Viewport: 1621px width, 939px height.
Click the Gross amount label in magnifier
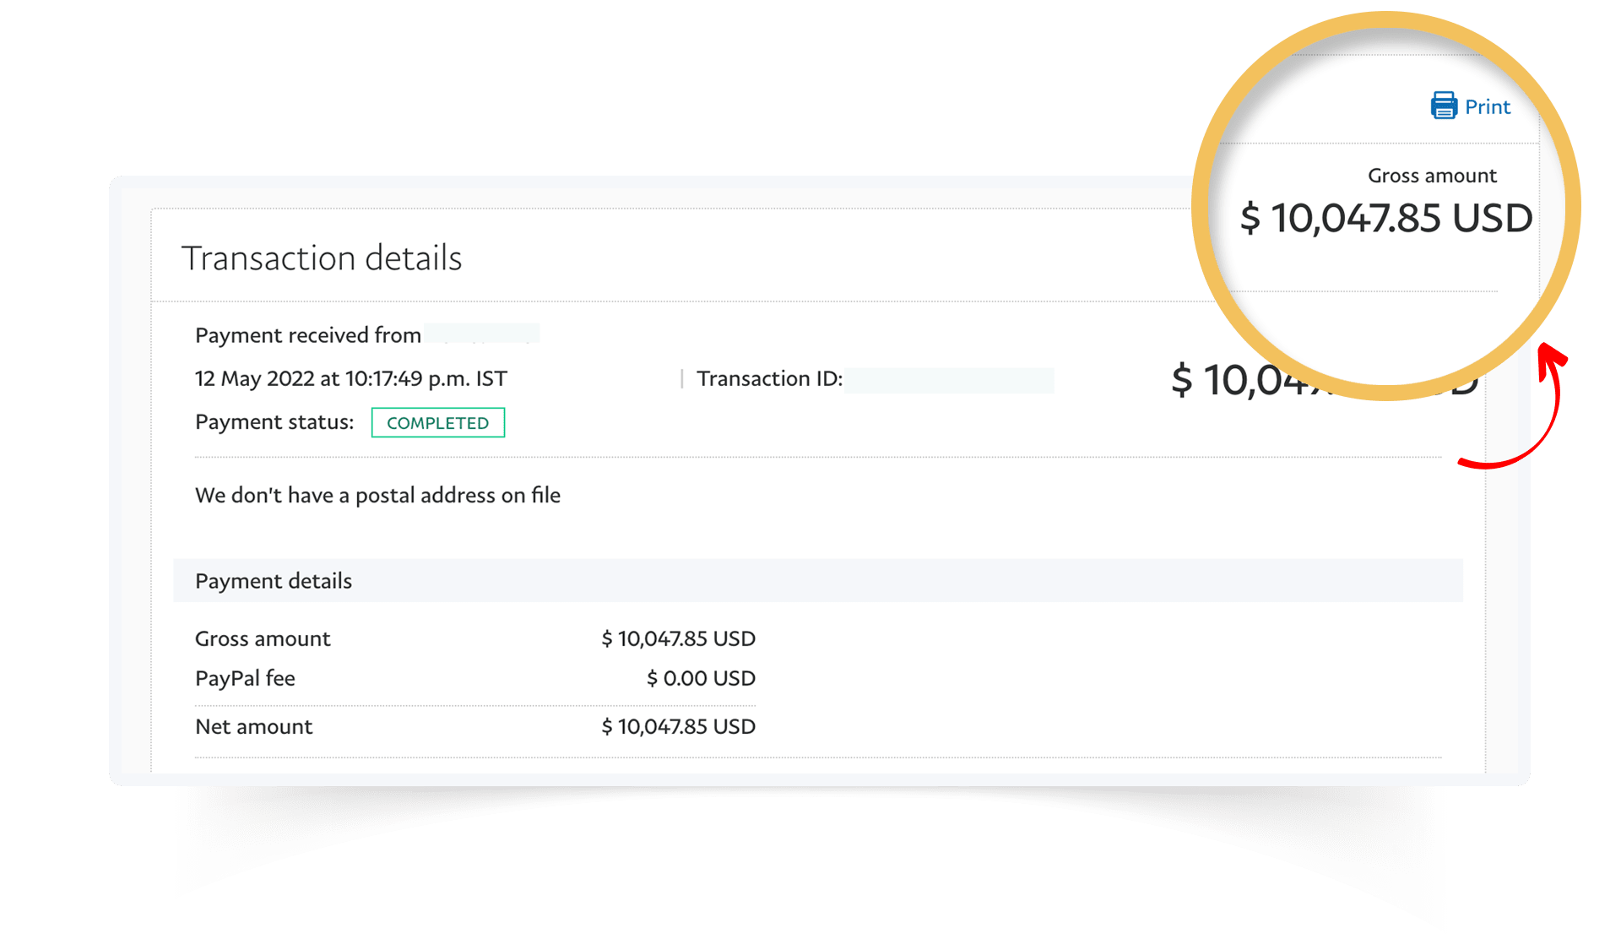(1432, 176)
